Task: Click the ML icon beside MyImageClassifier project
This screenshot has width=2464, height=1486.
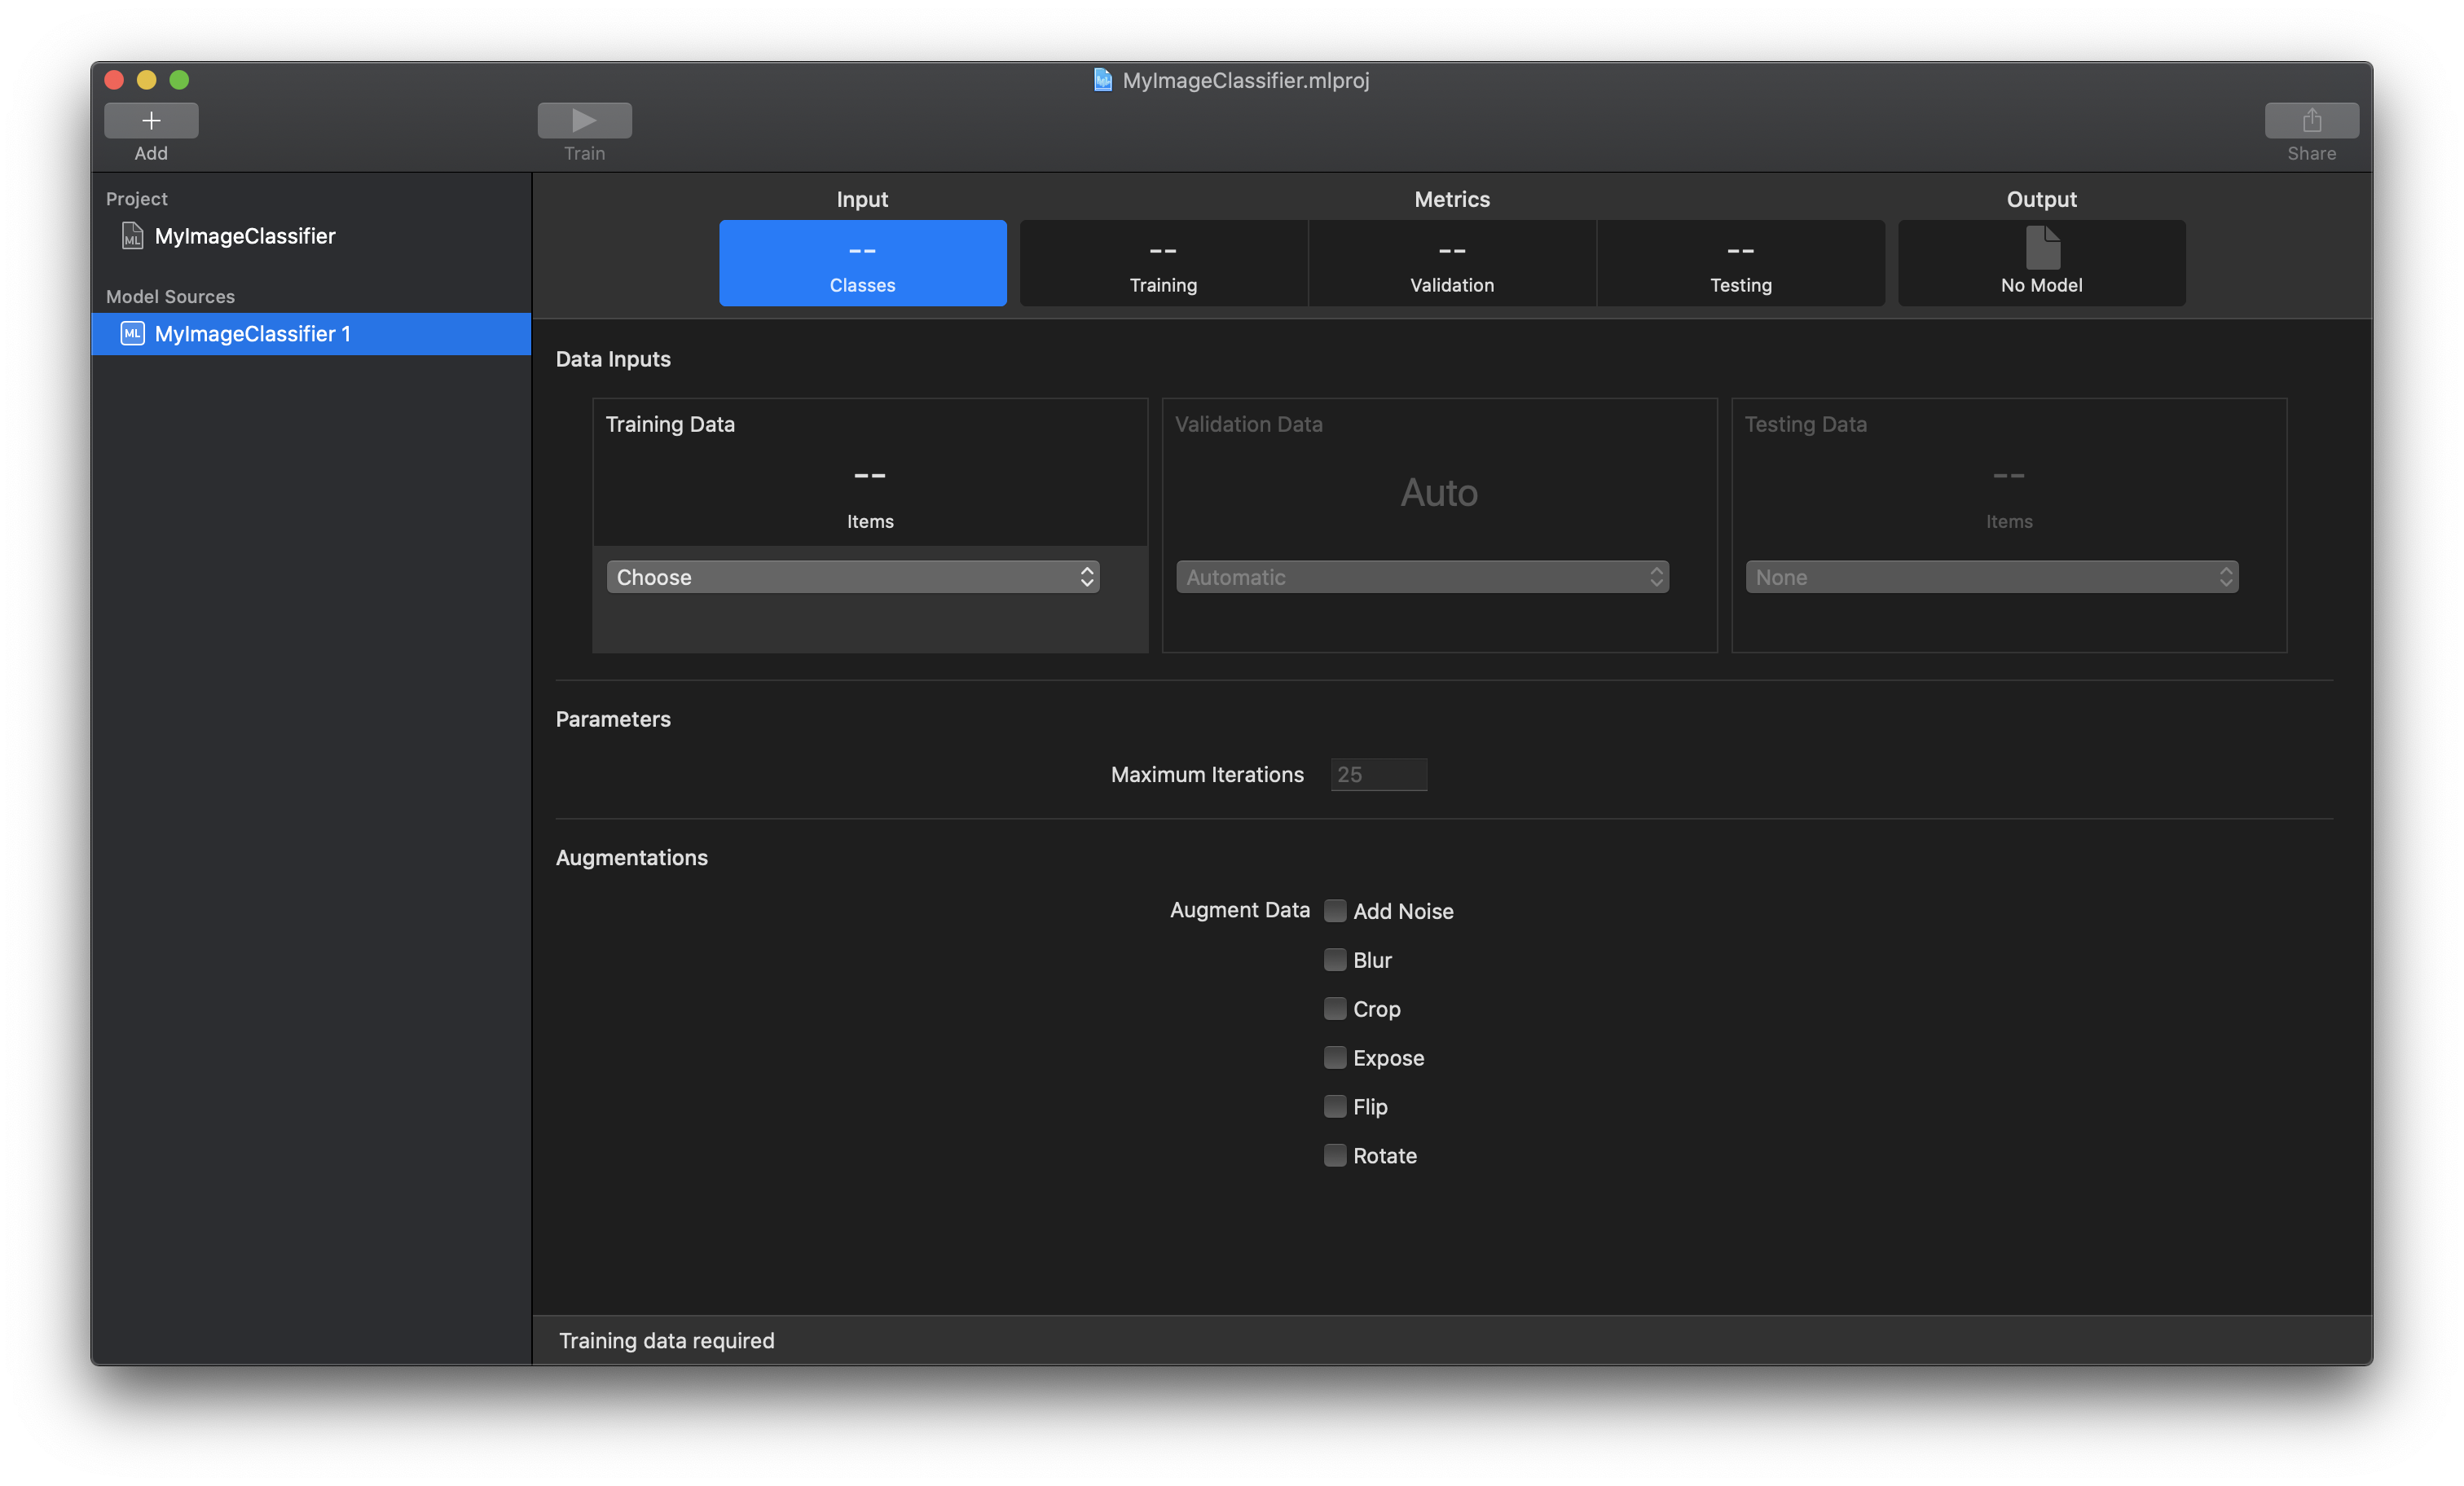Action: (x=133, y=236)
